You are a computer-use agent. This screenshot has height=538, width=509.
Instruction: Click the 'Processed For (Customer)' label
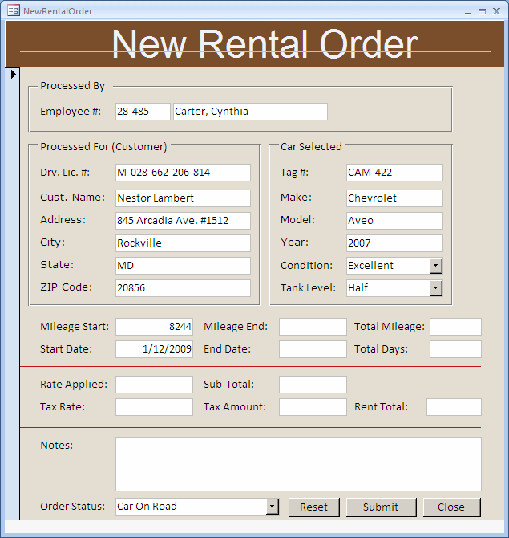pyautogui.click(x=103, y=147)
